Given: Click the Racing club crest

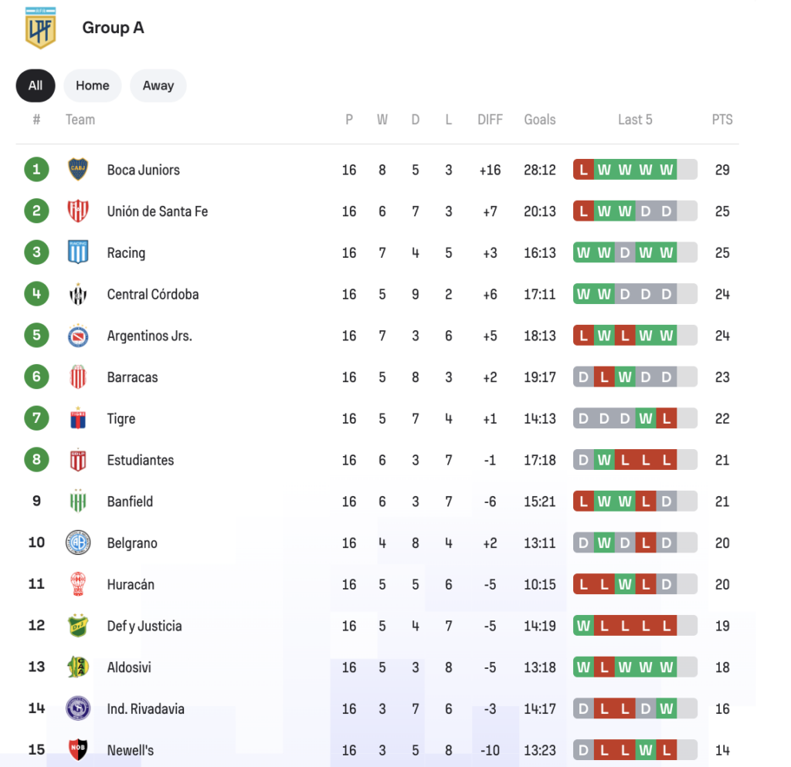Looking at the screenshot, I should point(78,252).
